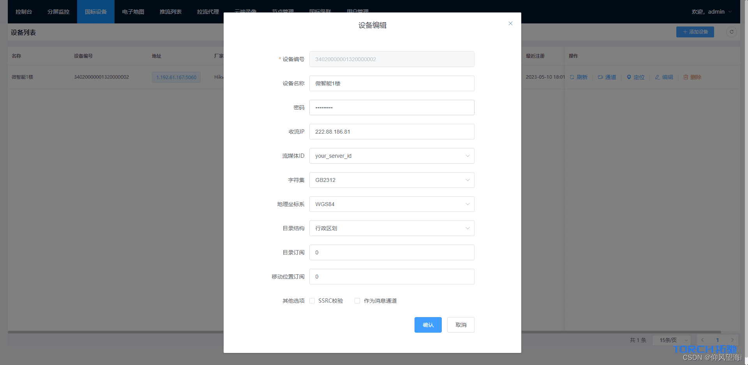The image size is (748, 365).
Task: Click the 定位 location pin icon
Action: (x=629, y=77)
